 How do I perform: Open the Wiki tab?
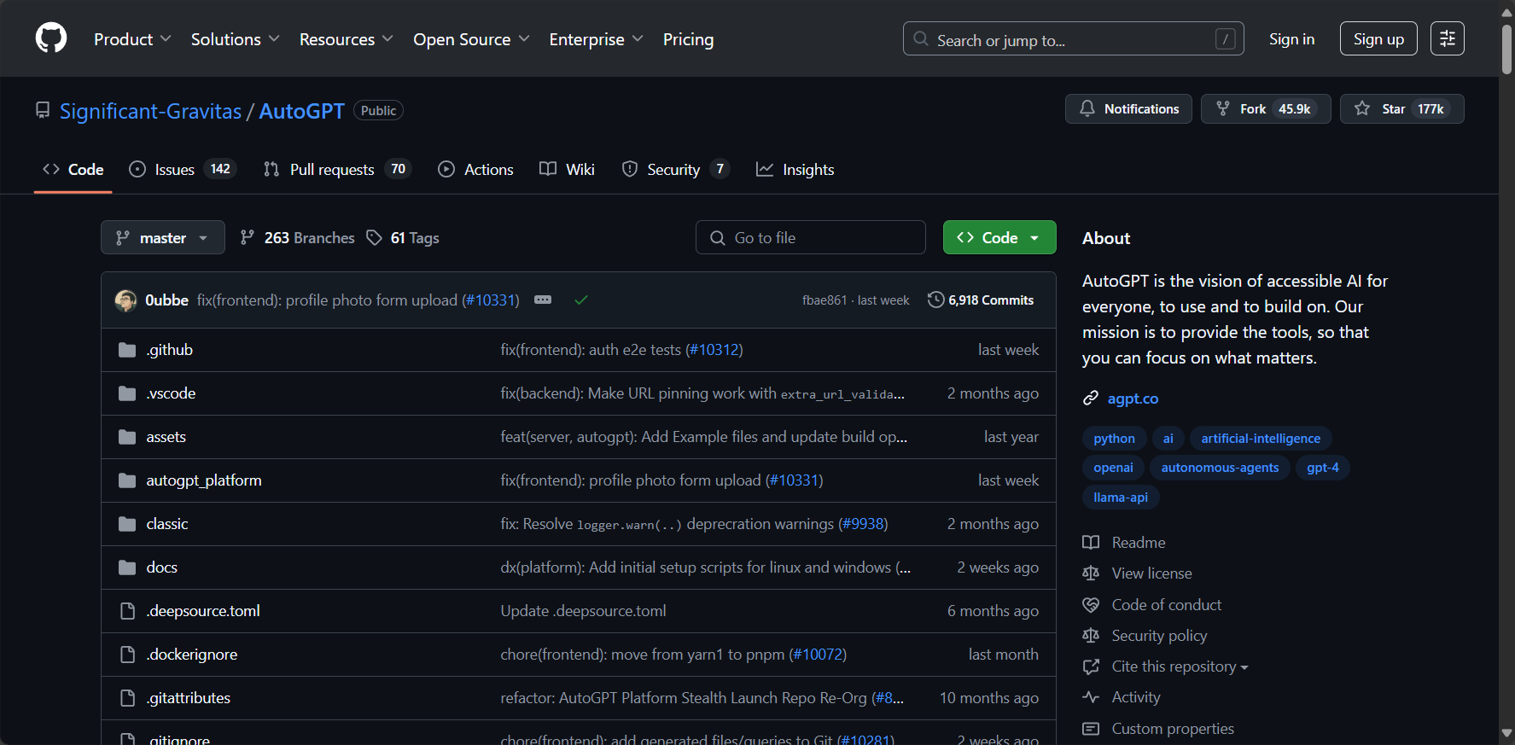567,169
